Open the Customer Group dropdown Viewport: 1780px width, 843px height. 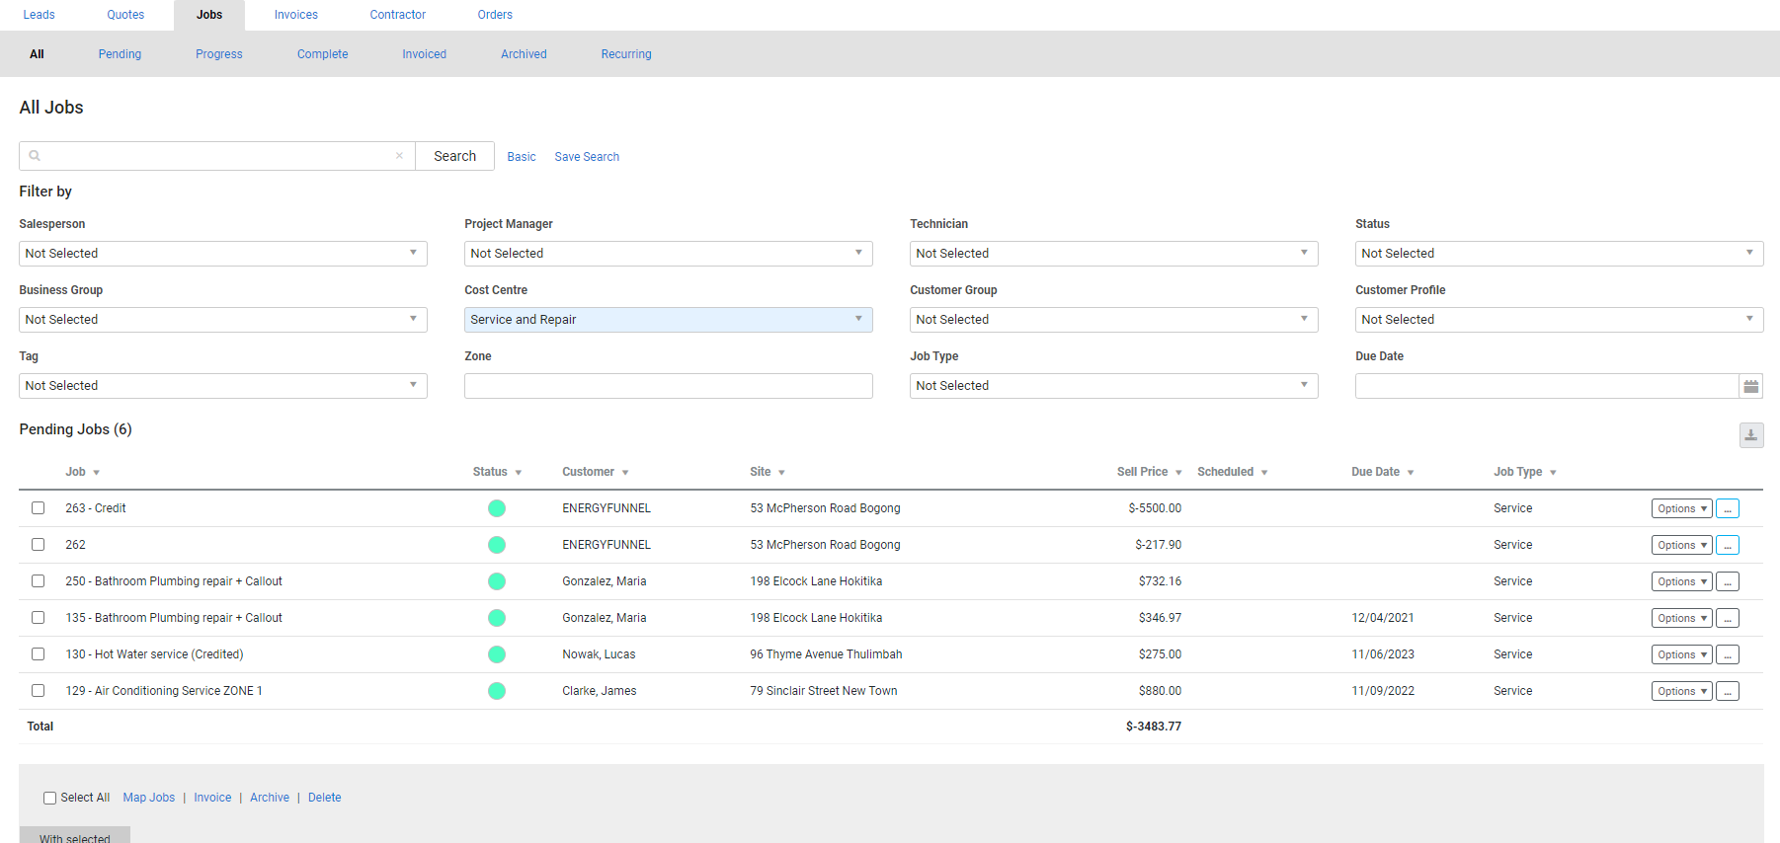coord(1114,320)
